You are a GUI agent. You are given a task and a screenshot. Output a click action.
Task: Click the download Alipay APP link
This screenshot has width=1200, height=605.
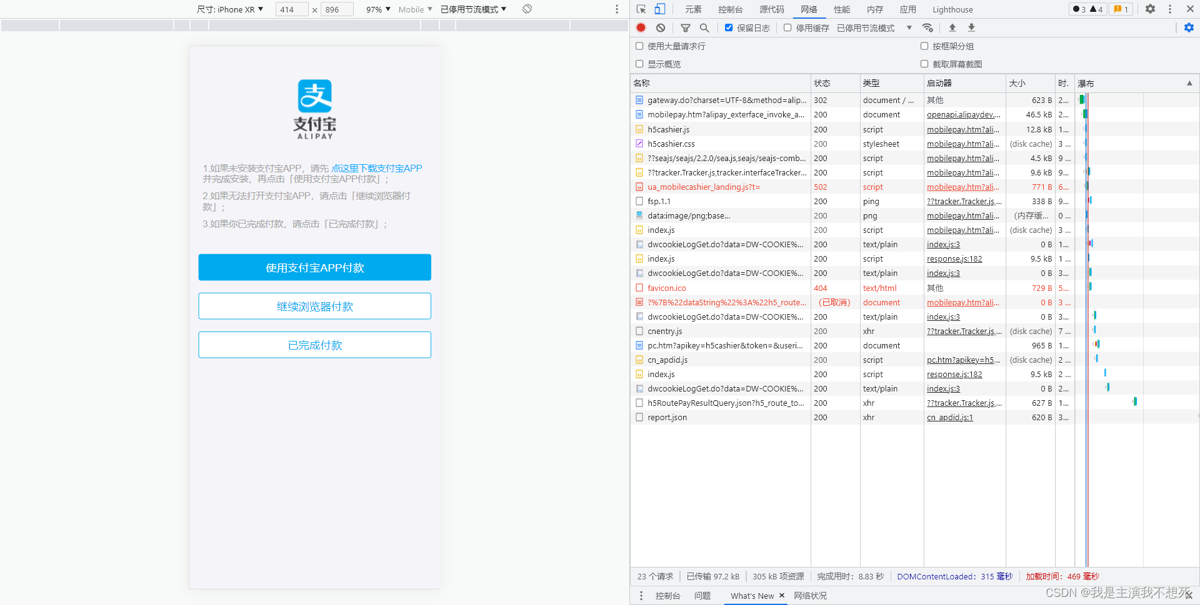click(x=377, y=168)
